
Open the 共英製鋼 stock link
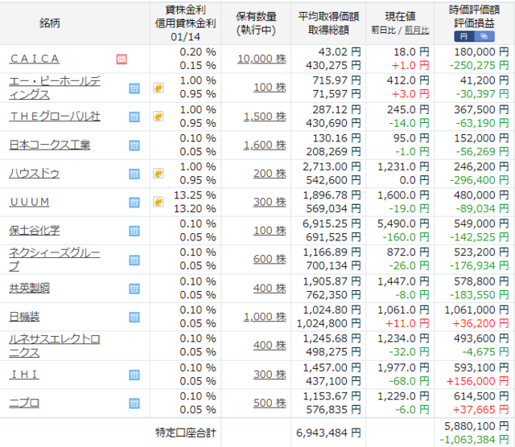[29, 288]
